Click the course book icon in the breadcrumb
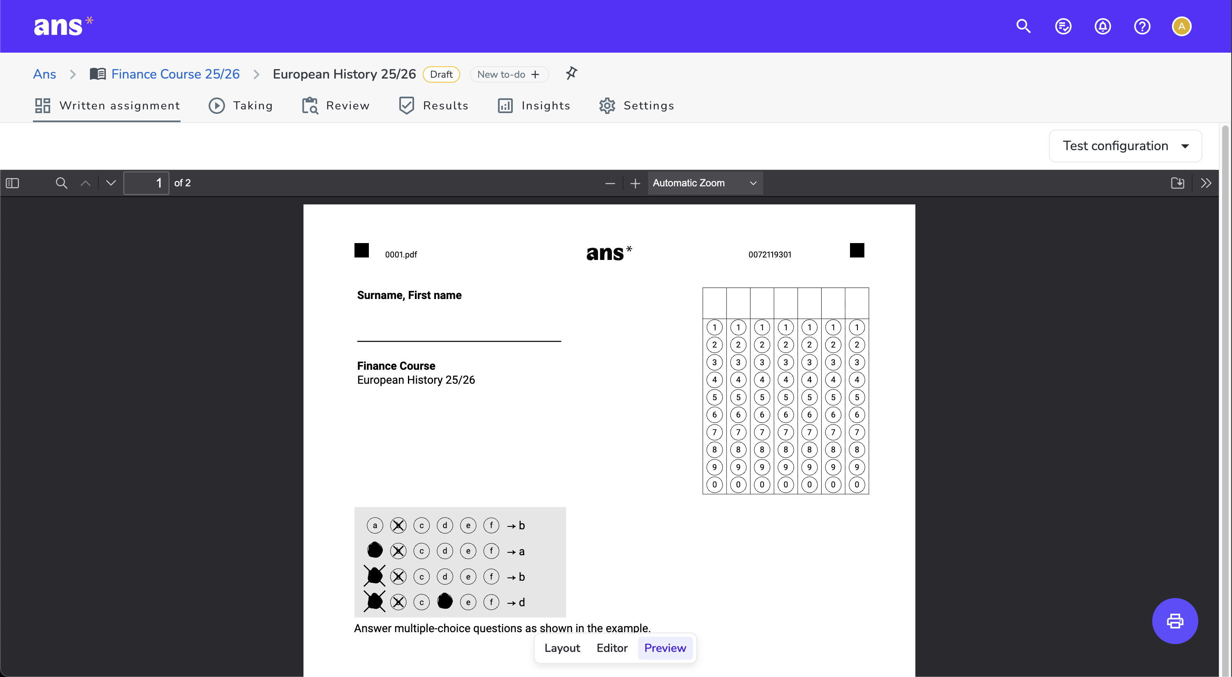Image resolution: width=1232 pixels, height=677 pixels. click(97, 74)
